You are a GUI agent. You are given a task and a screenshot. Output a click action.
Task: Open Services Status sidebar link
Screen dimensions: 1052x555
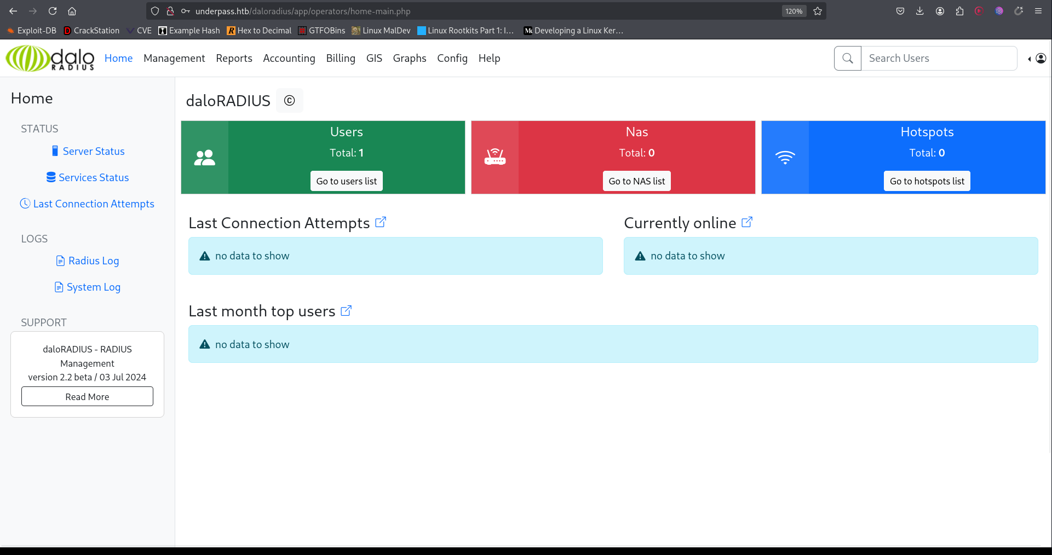pos(88,177)
